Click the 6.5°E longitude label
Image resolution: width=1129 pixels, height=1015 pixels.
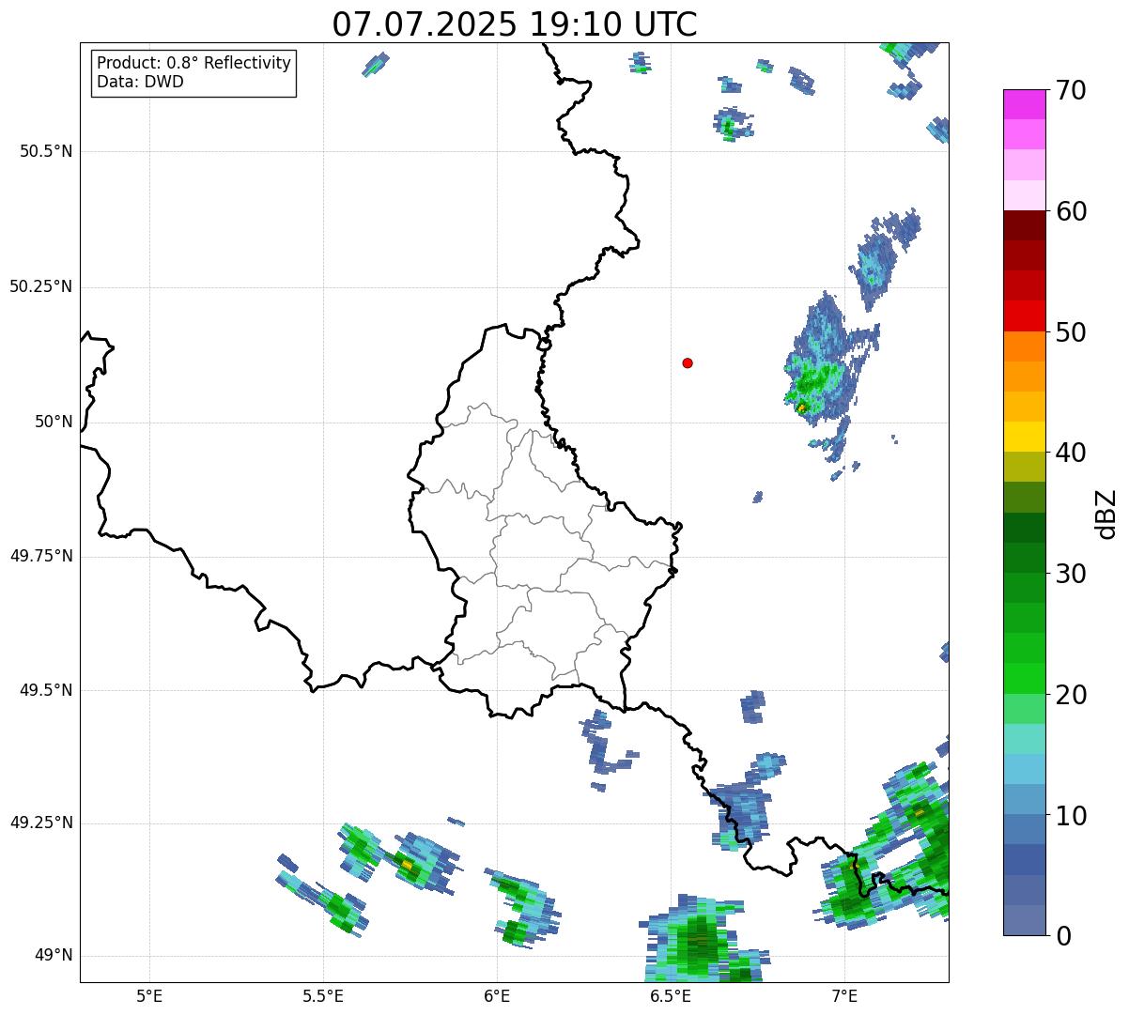click(x=671, y=995)
